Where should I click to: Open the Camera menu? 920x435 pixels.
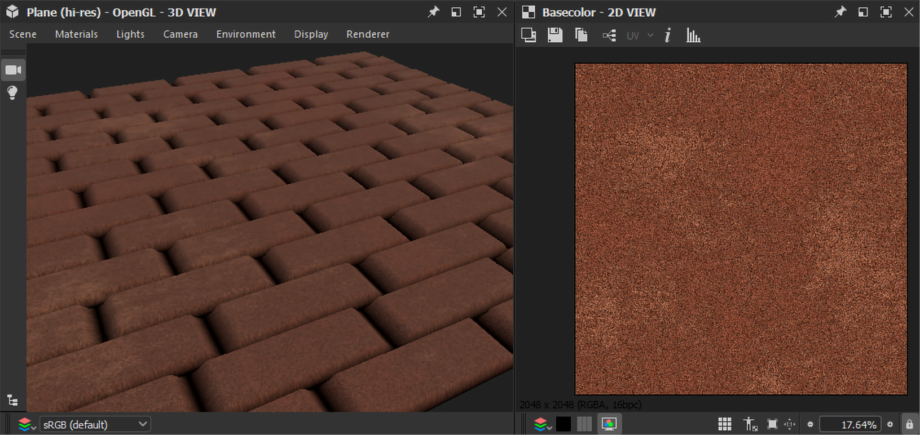(x=181, y=34)
